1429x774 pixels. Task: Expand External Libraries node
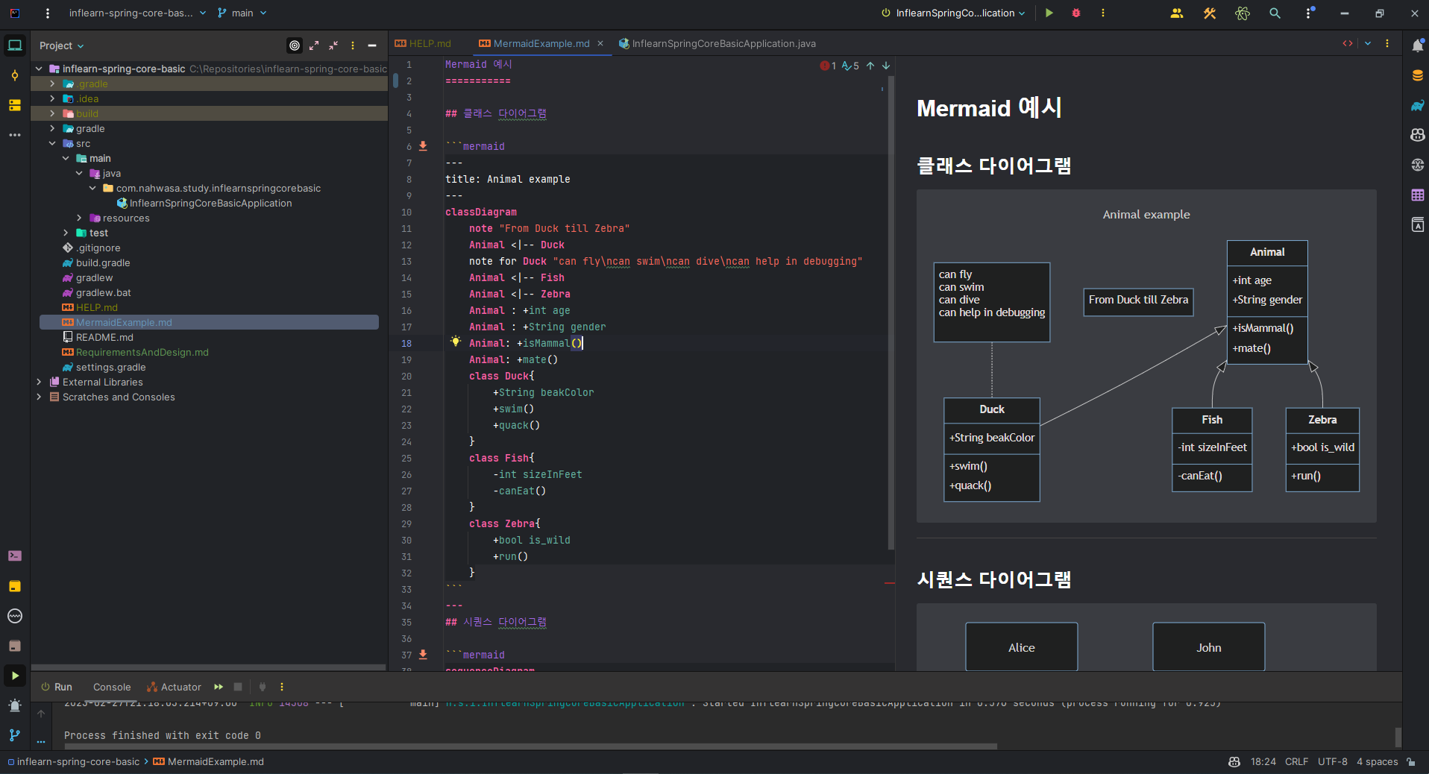point(39,382)
